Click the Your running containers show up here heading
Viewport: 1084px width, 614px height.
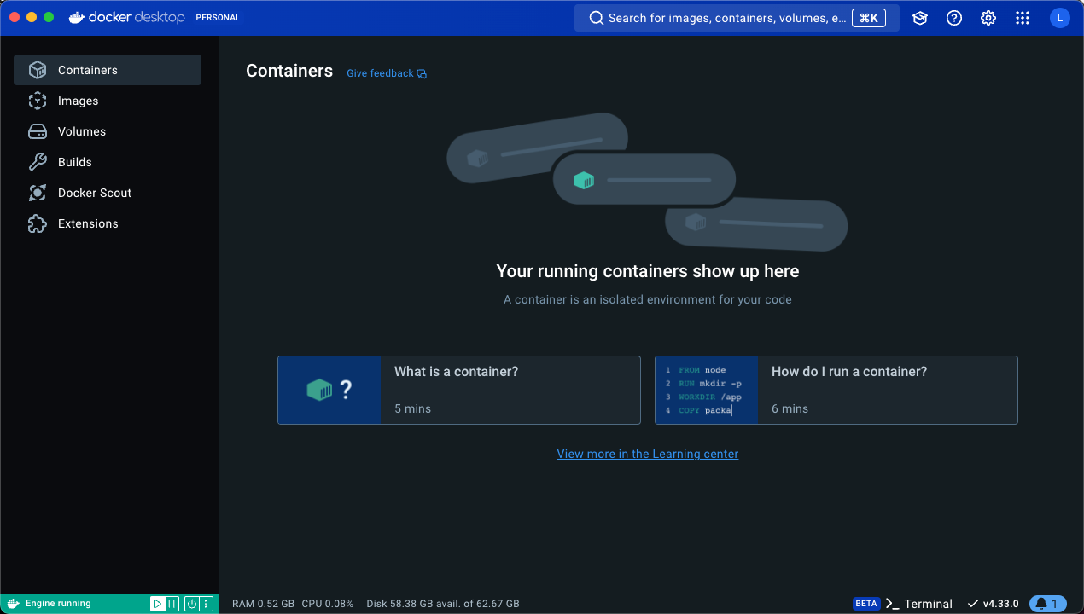point(648,271)
